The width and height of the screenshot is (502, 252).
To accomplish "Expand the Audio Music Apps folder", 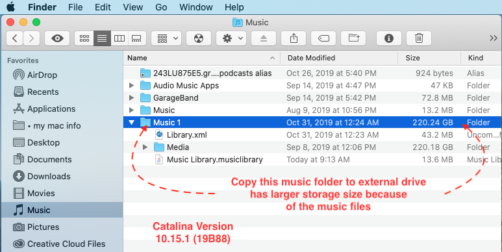I will click(131, 86).
